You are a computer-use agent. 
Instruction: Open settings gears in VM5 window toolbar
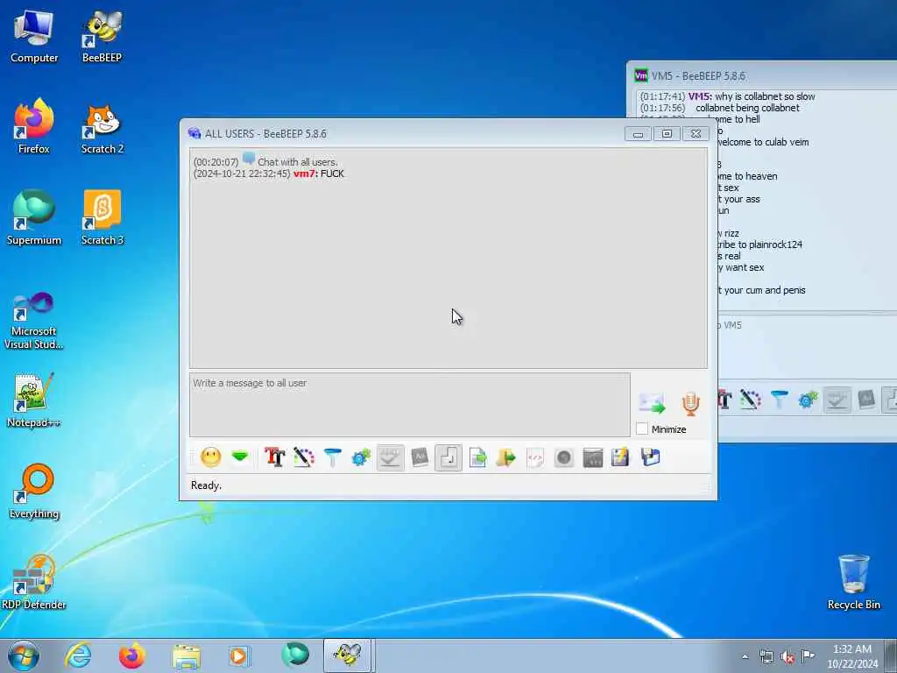point(808,399)
